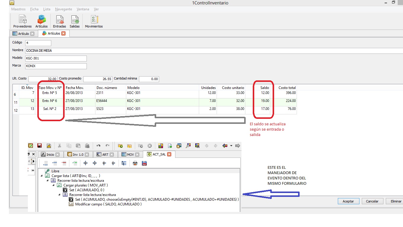Open the Proveedores toolbar icon
This screenshot has width=403, height=227.
22,22
